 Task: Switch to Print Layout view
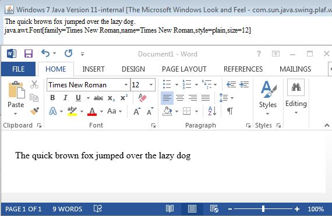pos(192,208)
